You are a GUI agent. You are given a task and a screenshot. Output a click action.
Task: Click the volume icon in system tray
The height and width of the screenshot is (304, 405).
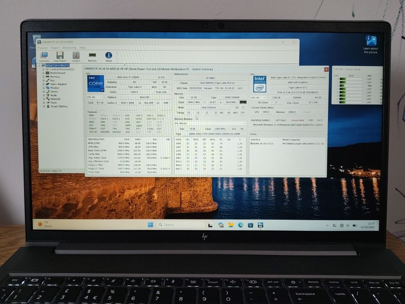[347, 225]
